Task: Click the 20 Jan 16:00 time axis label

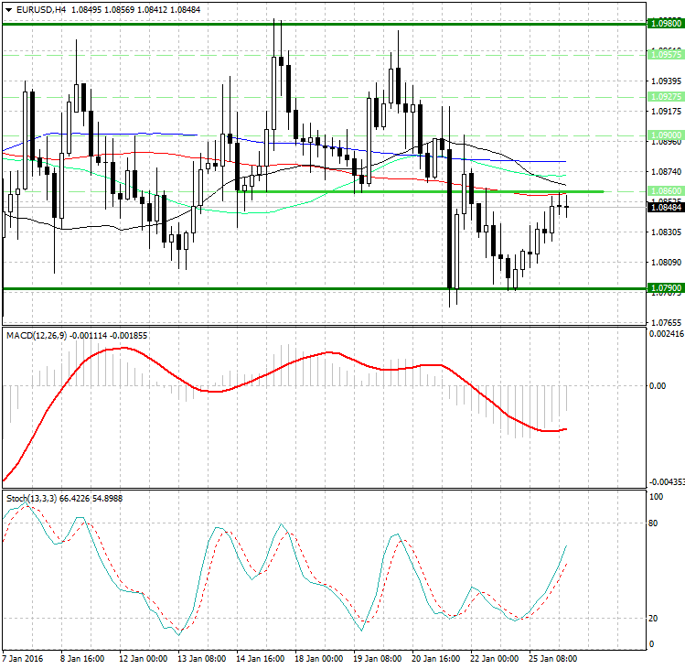Action: tap(435, 658)
